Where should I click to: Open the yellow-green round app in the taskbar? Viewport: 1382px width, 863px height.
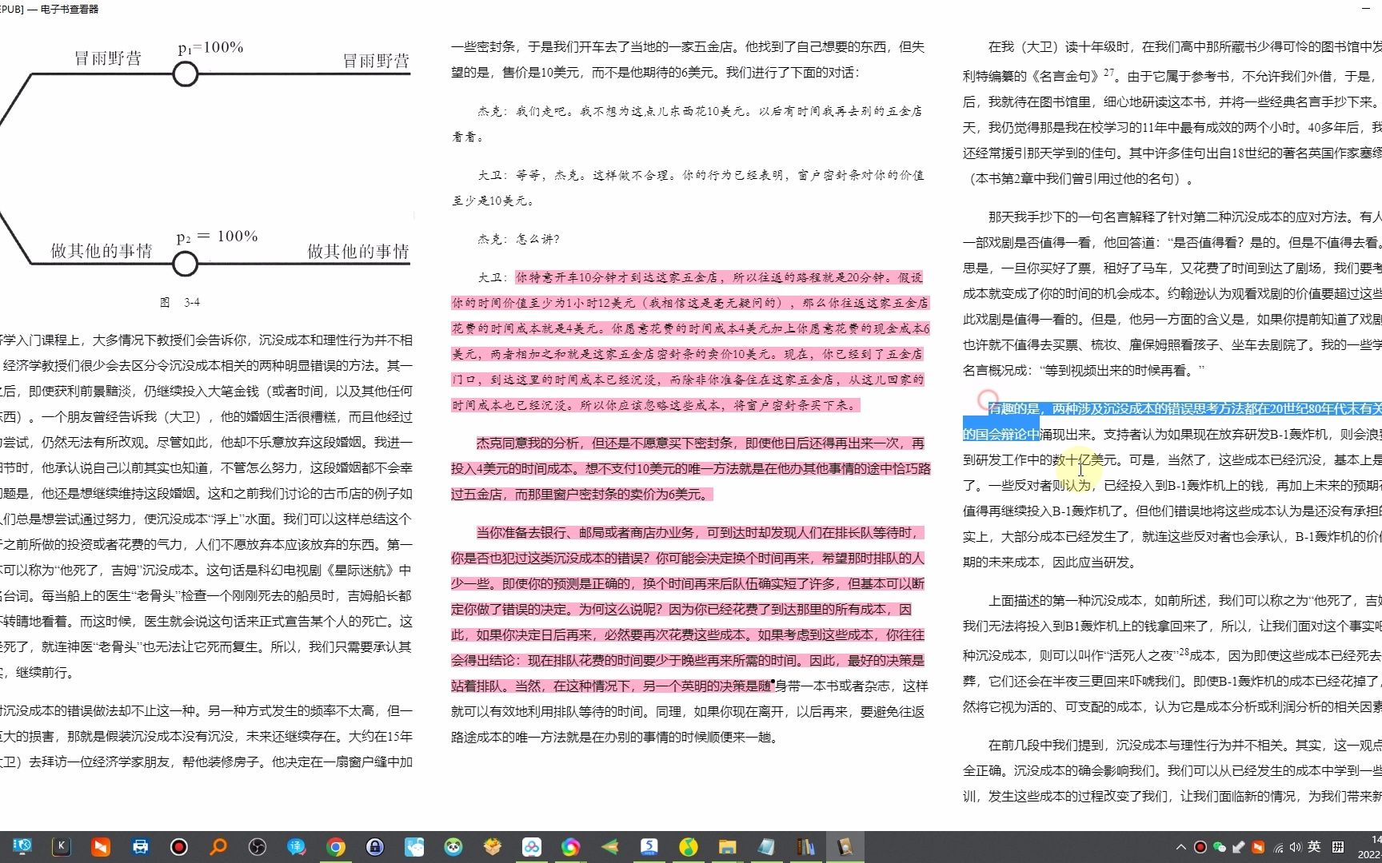pos(689,847)
